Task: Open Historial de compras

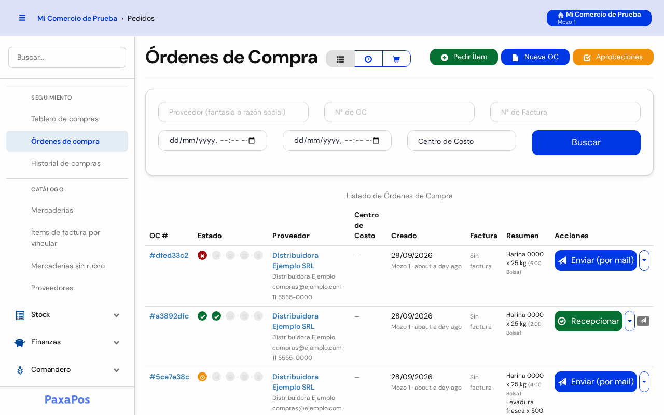Action: (x=67, y=164)
